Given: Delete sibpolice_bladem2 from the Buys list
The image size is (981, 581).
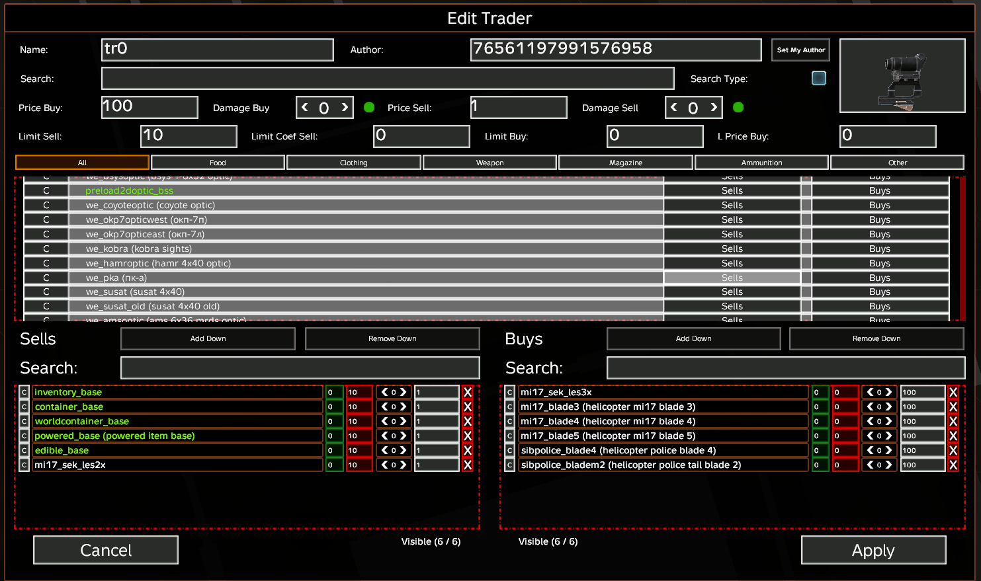Looking at the screenshot, I should 953,465.
